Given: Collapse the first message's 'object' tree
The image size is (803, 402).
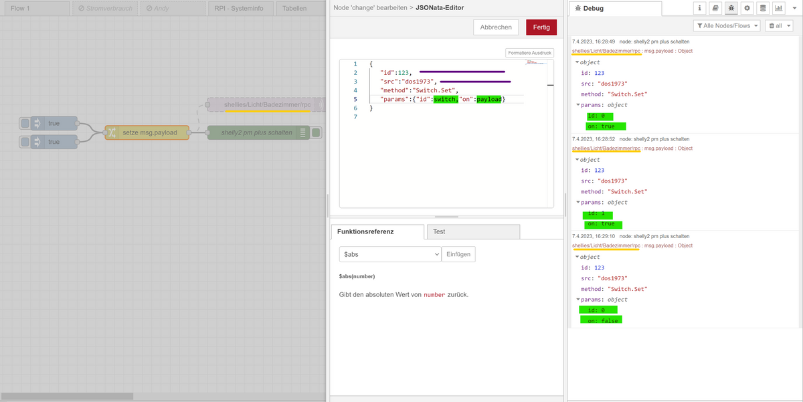Looking at the screenshot, I should (x=577, y=62).
